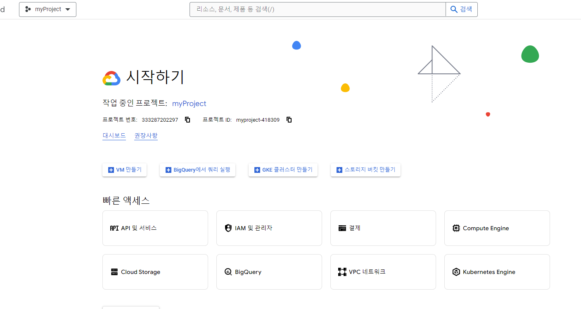Viewport: 581px width, 309px height.
Task: Click the plus icon on VM 만들기
Action: pyautogui.click(x=111, y=170)
